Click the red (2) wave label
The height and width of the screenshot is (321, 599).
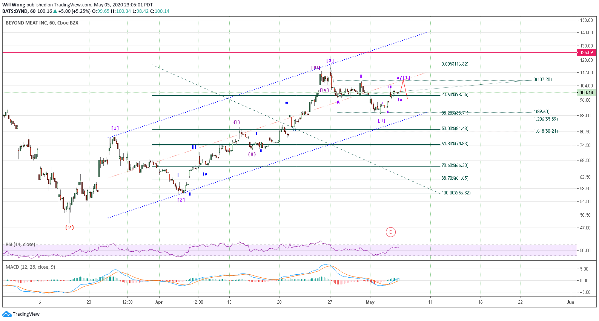69,227
